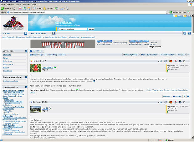Viewport: 194px width, 142px height.
Task: Click the blue printer-style icon on post #11
Action: pyautogui.click(x=180, y=102)
